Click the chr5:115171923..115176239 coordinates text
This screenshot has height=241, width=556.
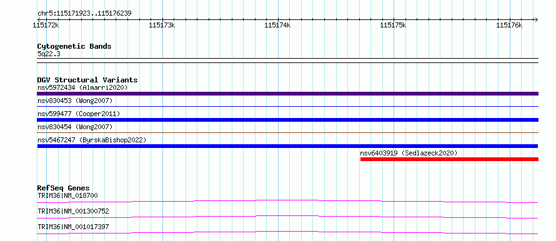[x=84, y=14]
